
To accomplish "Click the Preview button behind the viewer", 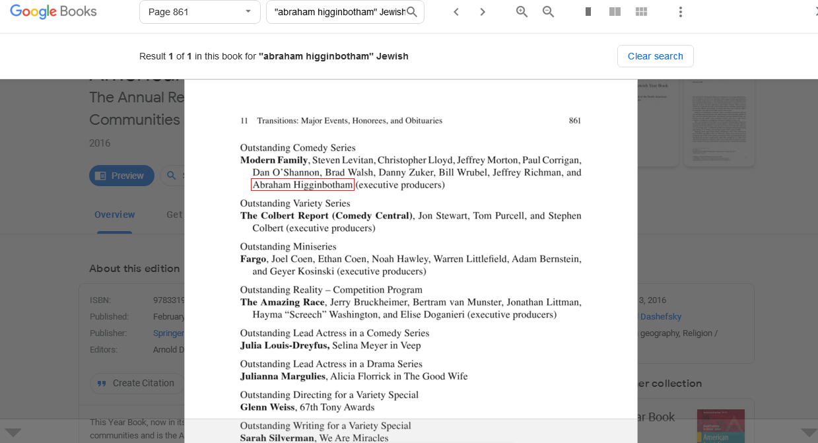I will click(x=121, y=176).
